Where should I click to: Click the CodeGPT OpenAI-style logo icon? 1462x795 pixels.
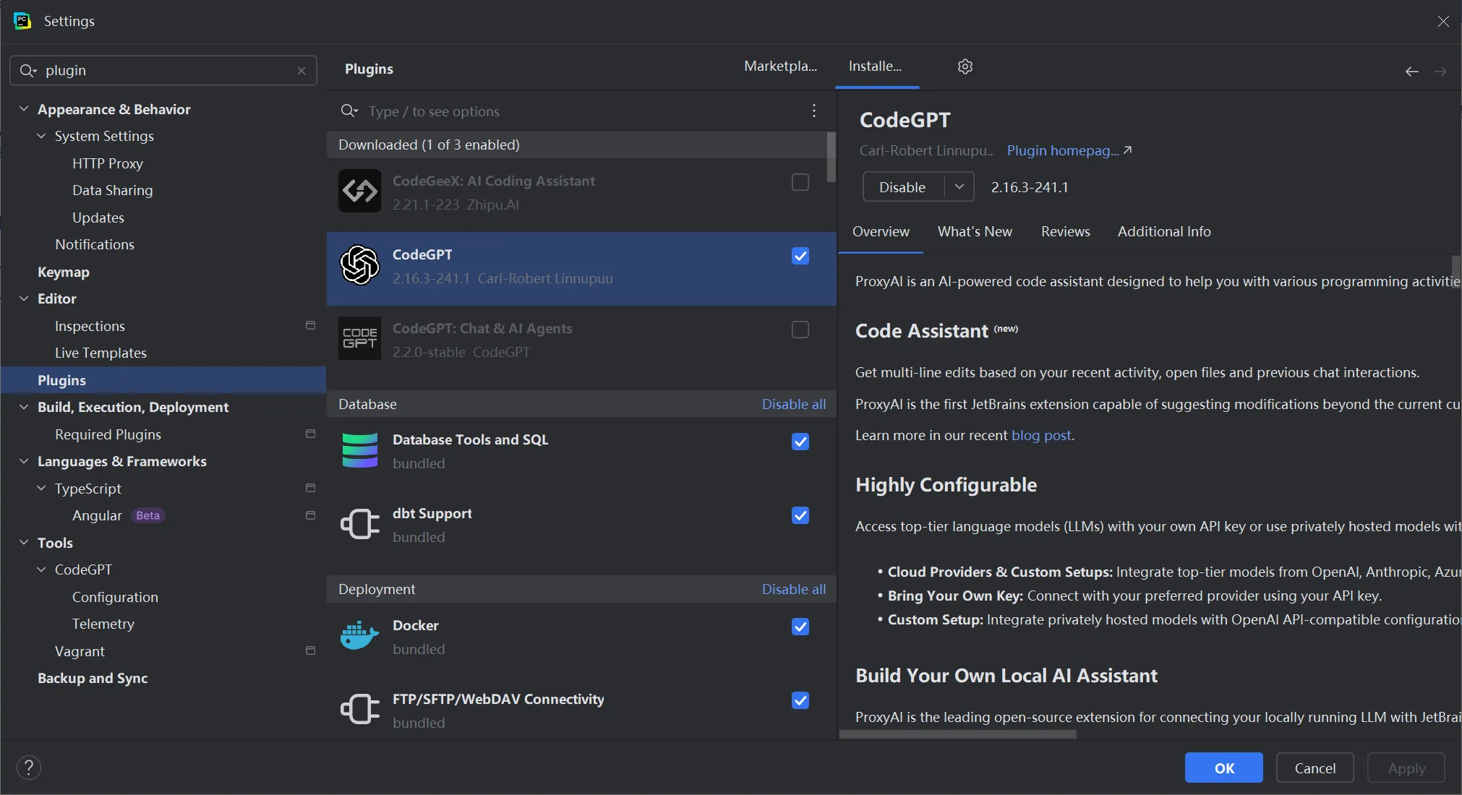[359, 265]
